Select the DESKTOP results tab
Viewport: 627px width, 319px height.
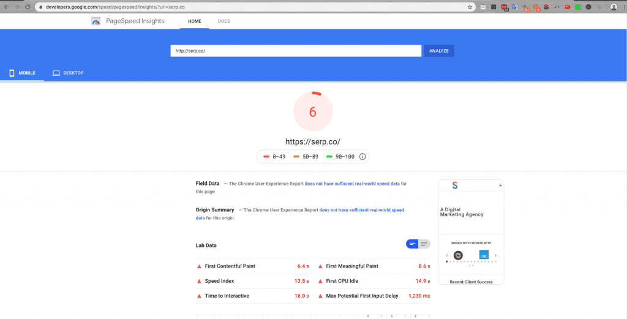(68, 73)
